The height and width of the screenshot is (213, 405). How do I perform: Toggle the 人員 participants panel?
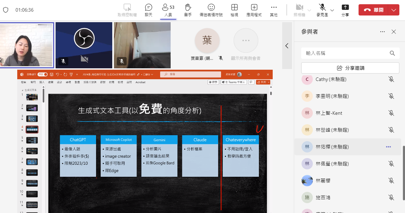[x=168, y=10]
